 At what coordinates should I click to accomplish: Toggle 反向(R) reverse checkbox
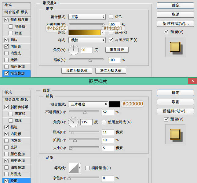(x=111, y=32)
